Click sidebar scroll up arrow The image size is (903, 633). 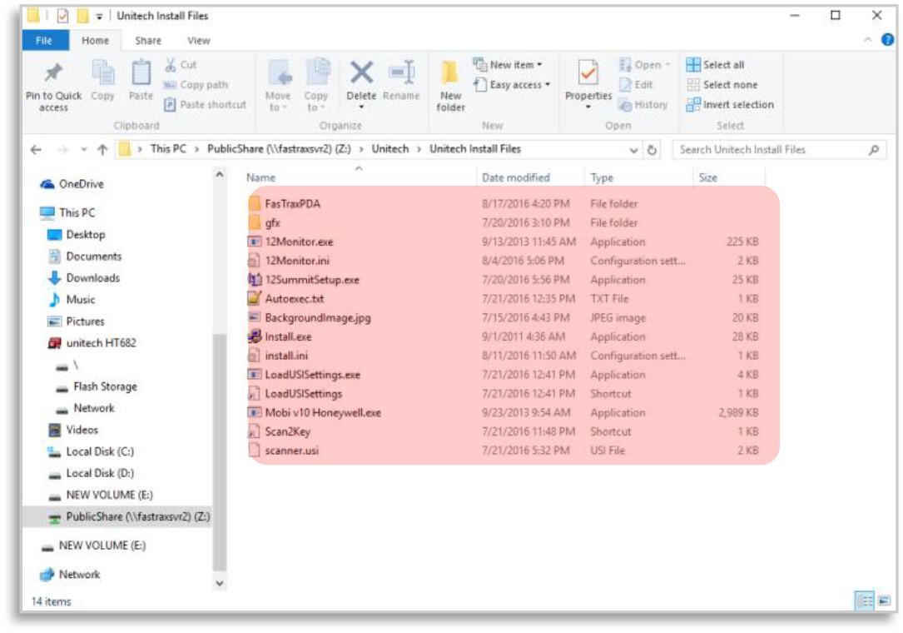220,174
